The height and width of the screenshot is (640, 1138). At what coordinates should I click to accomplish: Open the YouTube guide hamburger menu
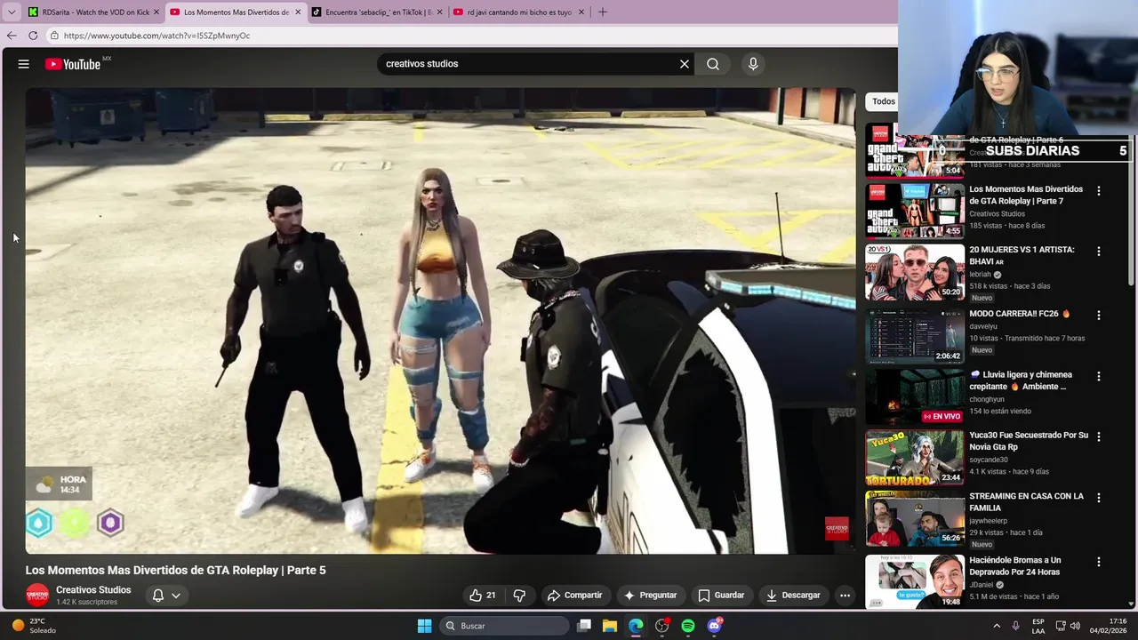(24, 64)
